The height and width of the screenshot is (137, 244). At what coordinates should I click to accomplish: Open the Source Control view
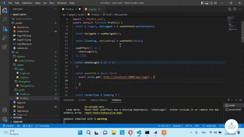pyautogui.click(x=5, y=29)
